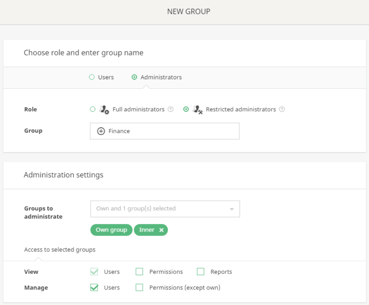
Task: Enable Manage Permissions (except own) checkbox
Action: 140,288
